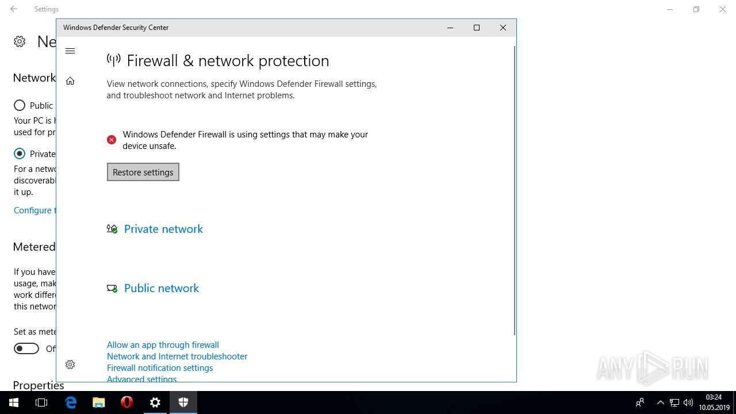Minimize the Windows Defender Security Center
The image size is (736, 414).
450,28
